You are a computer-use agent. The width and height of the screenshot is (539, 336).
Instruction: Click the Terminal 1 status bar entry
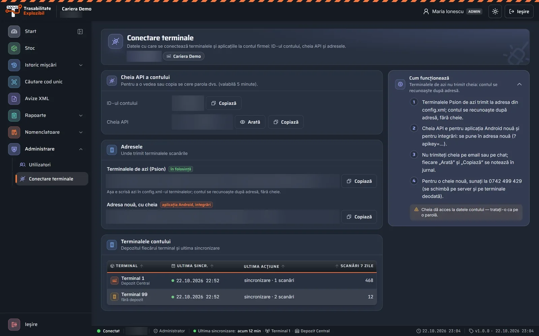pyautogui.click(x=278, y=331)
